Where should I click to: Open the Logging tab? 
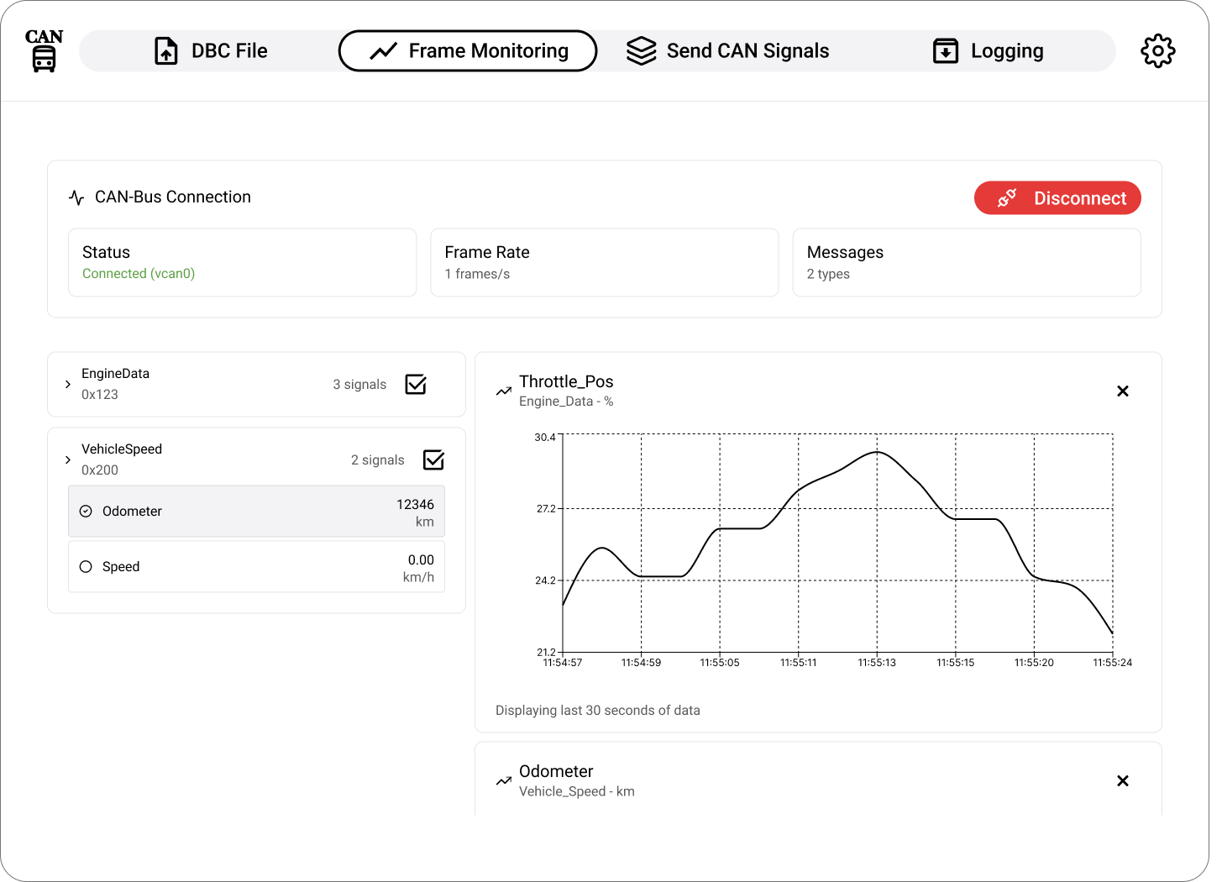tap(989, 51)
